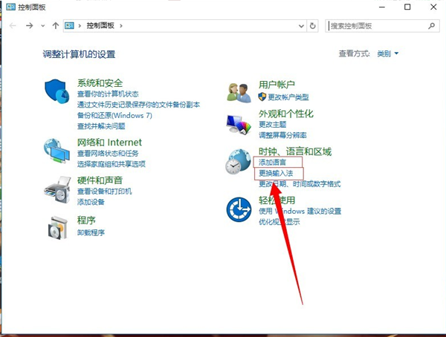Image resolution: width=446 pixels, height=337 pixels.
Task: Click 调整屏幕分辨率 link
Action: (x=282, y=135)
